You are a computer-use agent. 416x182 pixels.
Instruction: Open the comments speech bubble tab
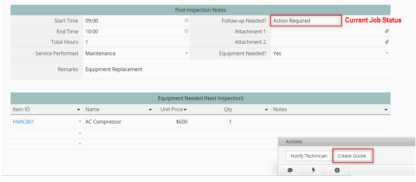pyautogui.click(x=290, y=170)
